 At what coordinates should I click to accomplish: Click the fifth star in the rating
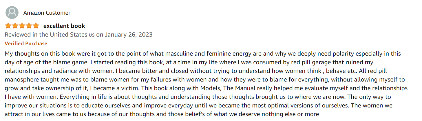36,26
